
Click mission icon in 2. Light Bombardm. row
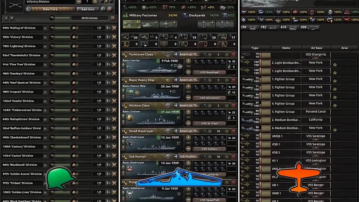(x=335, y=65)
